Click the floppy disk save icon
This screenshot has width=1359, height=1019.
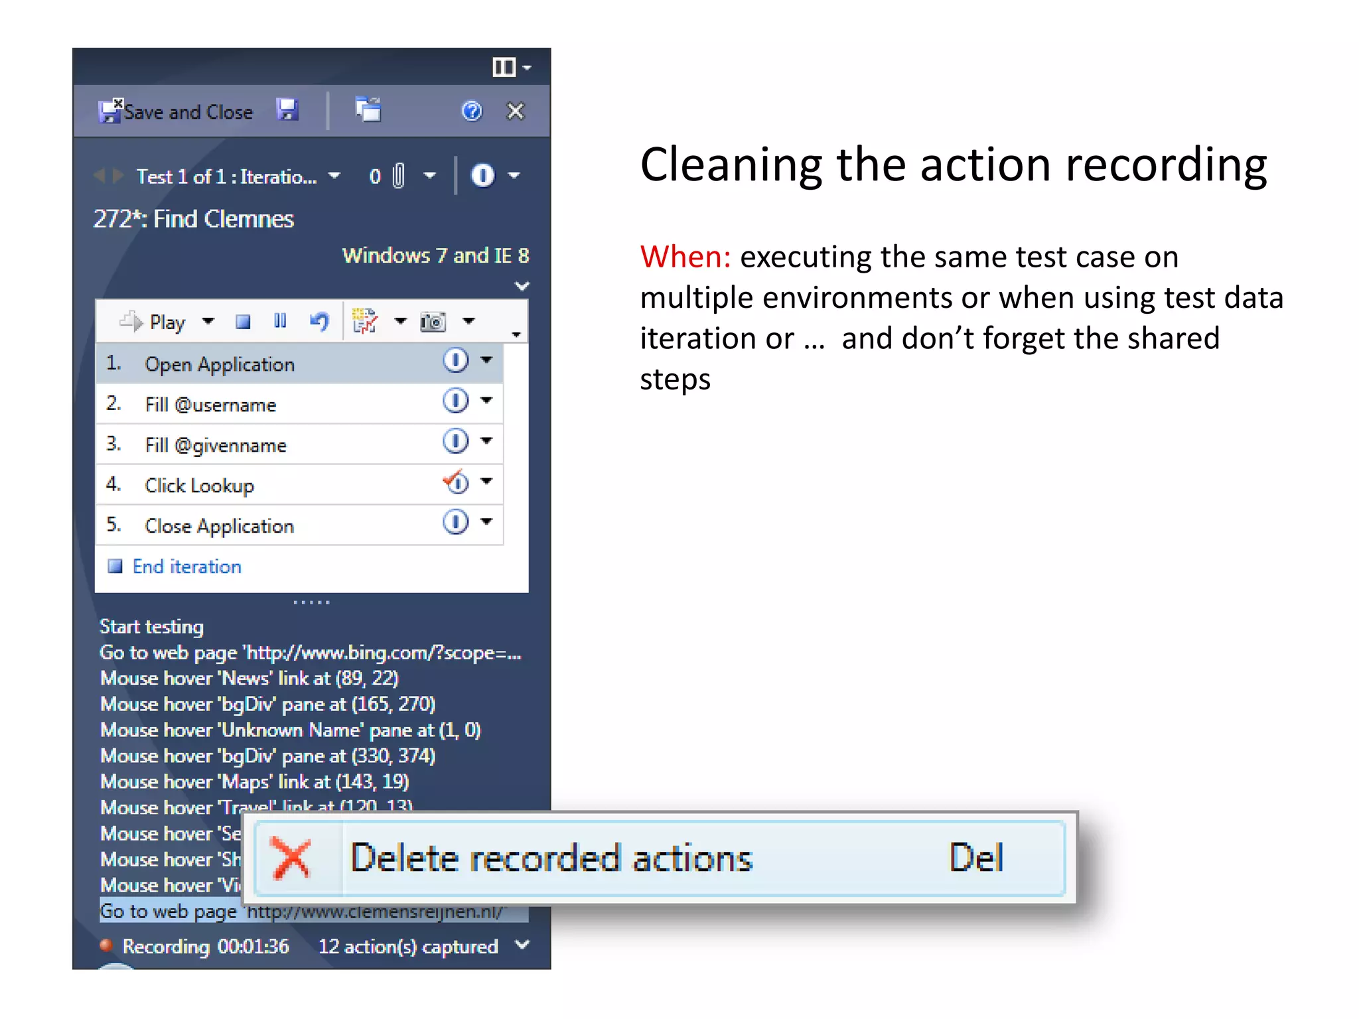tap(287, 110)
